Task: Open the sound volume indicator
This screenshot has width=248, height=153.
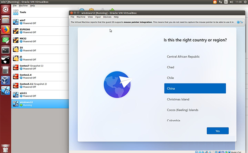Action: pyautogui.click(x=231, y=2)
